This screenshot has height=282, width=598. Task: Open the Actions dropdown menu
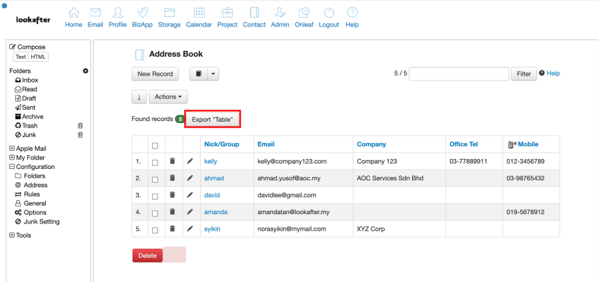pyautogui.click(x=168, y=97)
